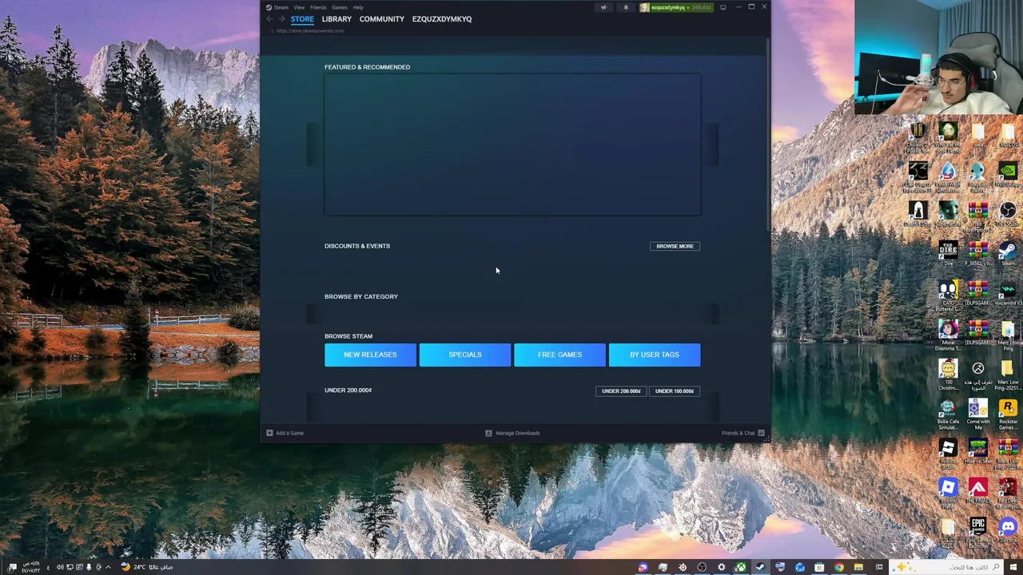Open Dire desktop game shortcut
This screenshot has width=1023, height=575.
tap(948, 254)
